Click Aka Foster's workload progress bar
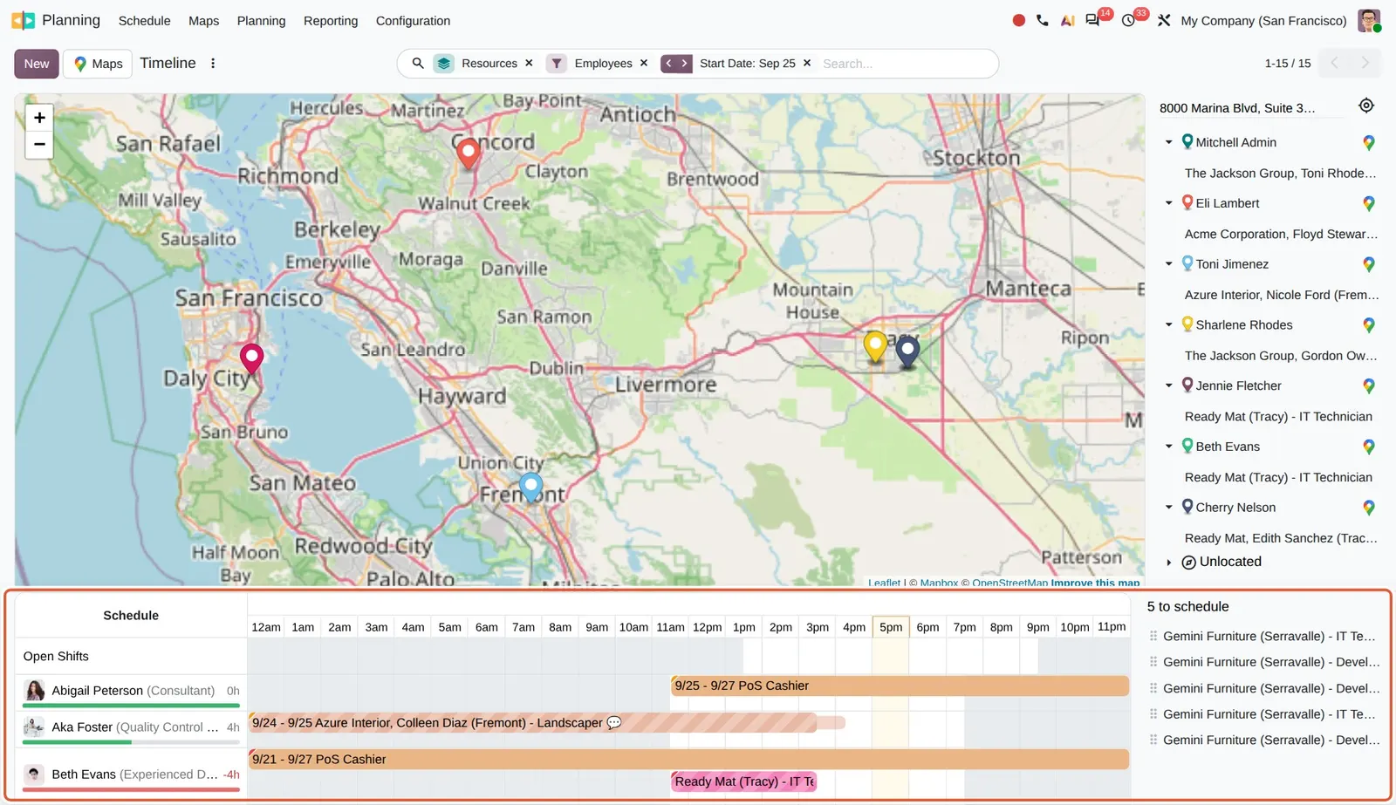 point(131,742)
